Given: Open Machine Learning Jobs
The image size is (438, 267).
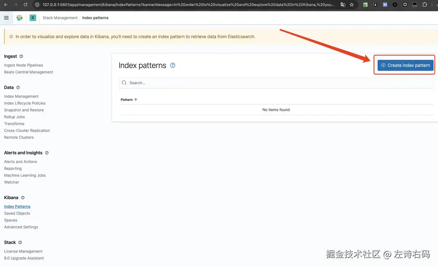Looking at the screenshot, I should coord(25,175).
